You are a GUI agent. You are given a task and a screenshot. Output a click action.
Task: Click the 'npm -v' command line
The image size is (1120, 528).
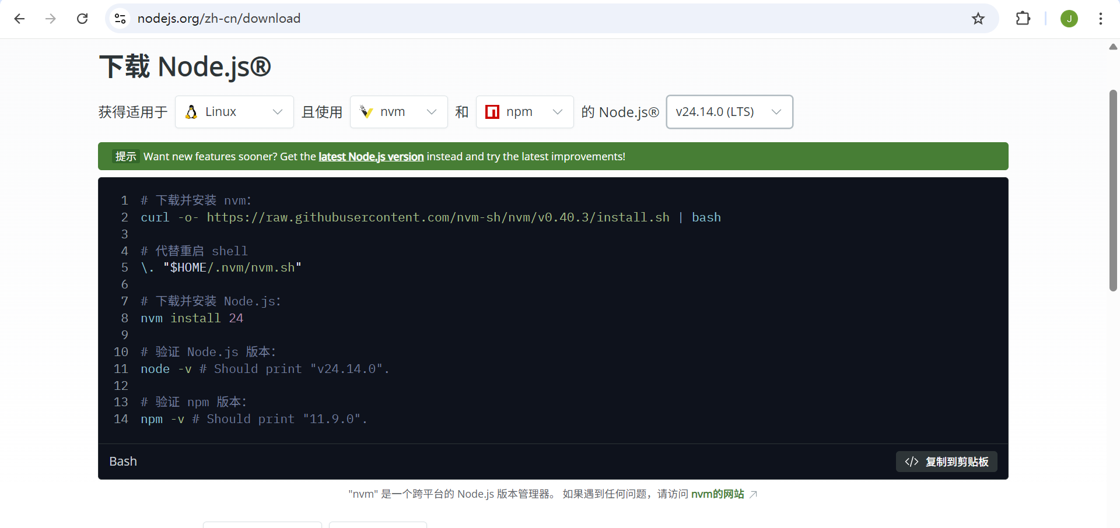(x=254, y=419)
